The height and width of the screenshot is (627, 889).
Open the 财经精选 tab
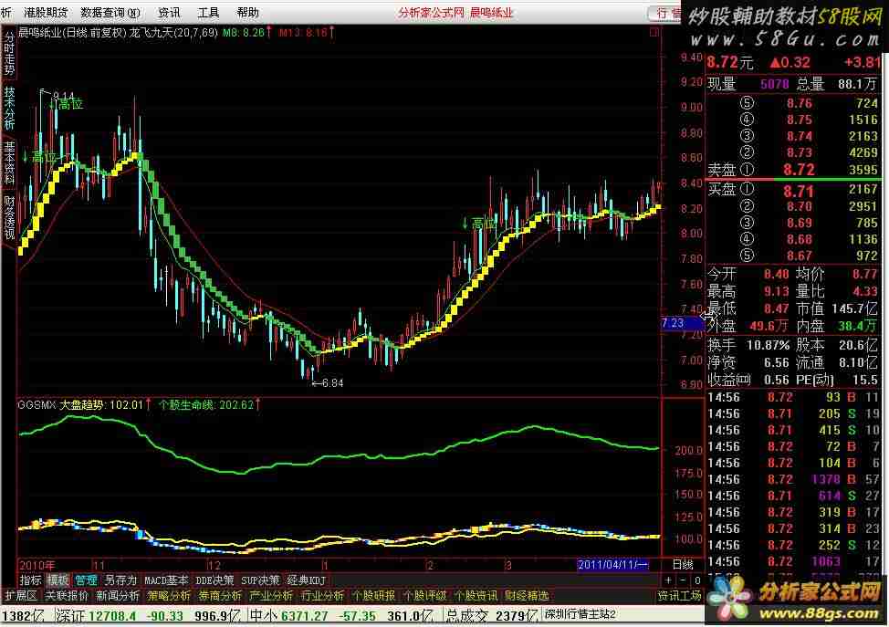click(527, 596)
